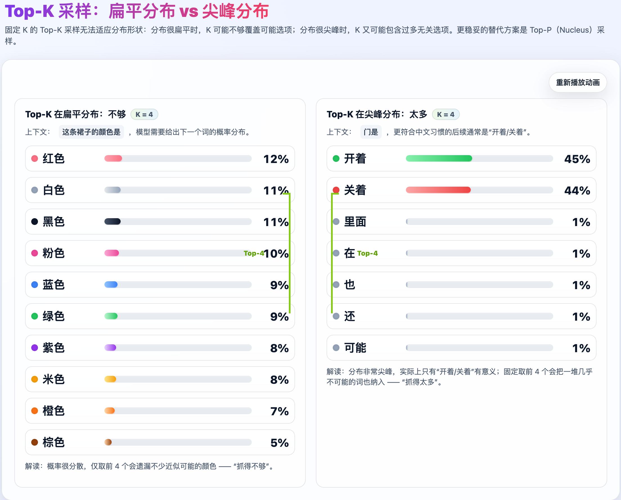This screenshot has height=500, width=621.
Task: Click the 45% progress bar for 开着
Action: click(439, 158)
